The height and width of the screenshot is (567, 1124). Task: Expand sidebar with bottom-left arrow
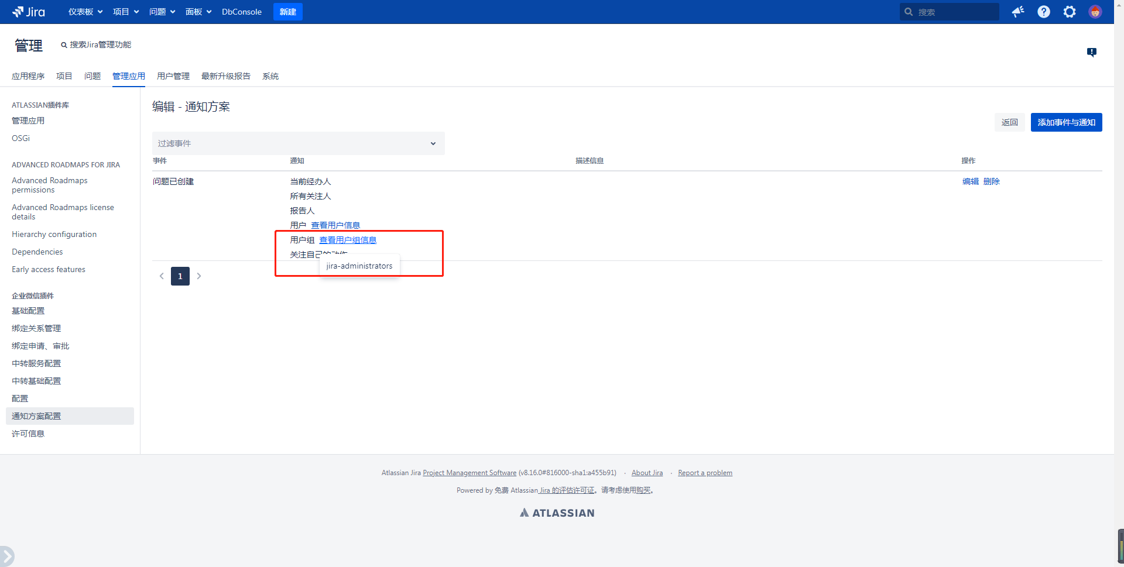(6, 556)
